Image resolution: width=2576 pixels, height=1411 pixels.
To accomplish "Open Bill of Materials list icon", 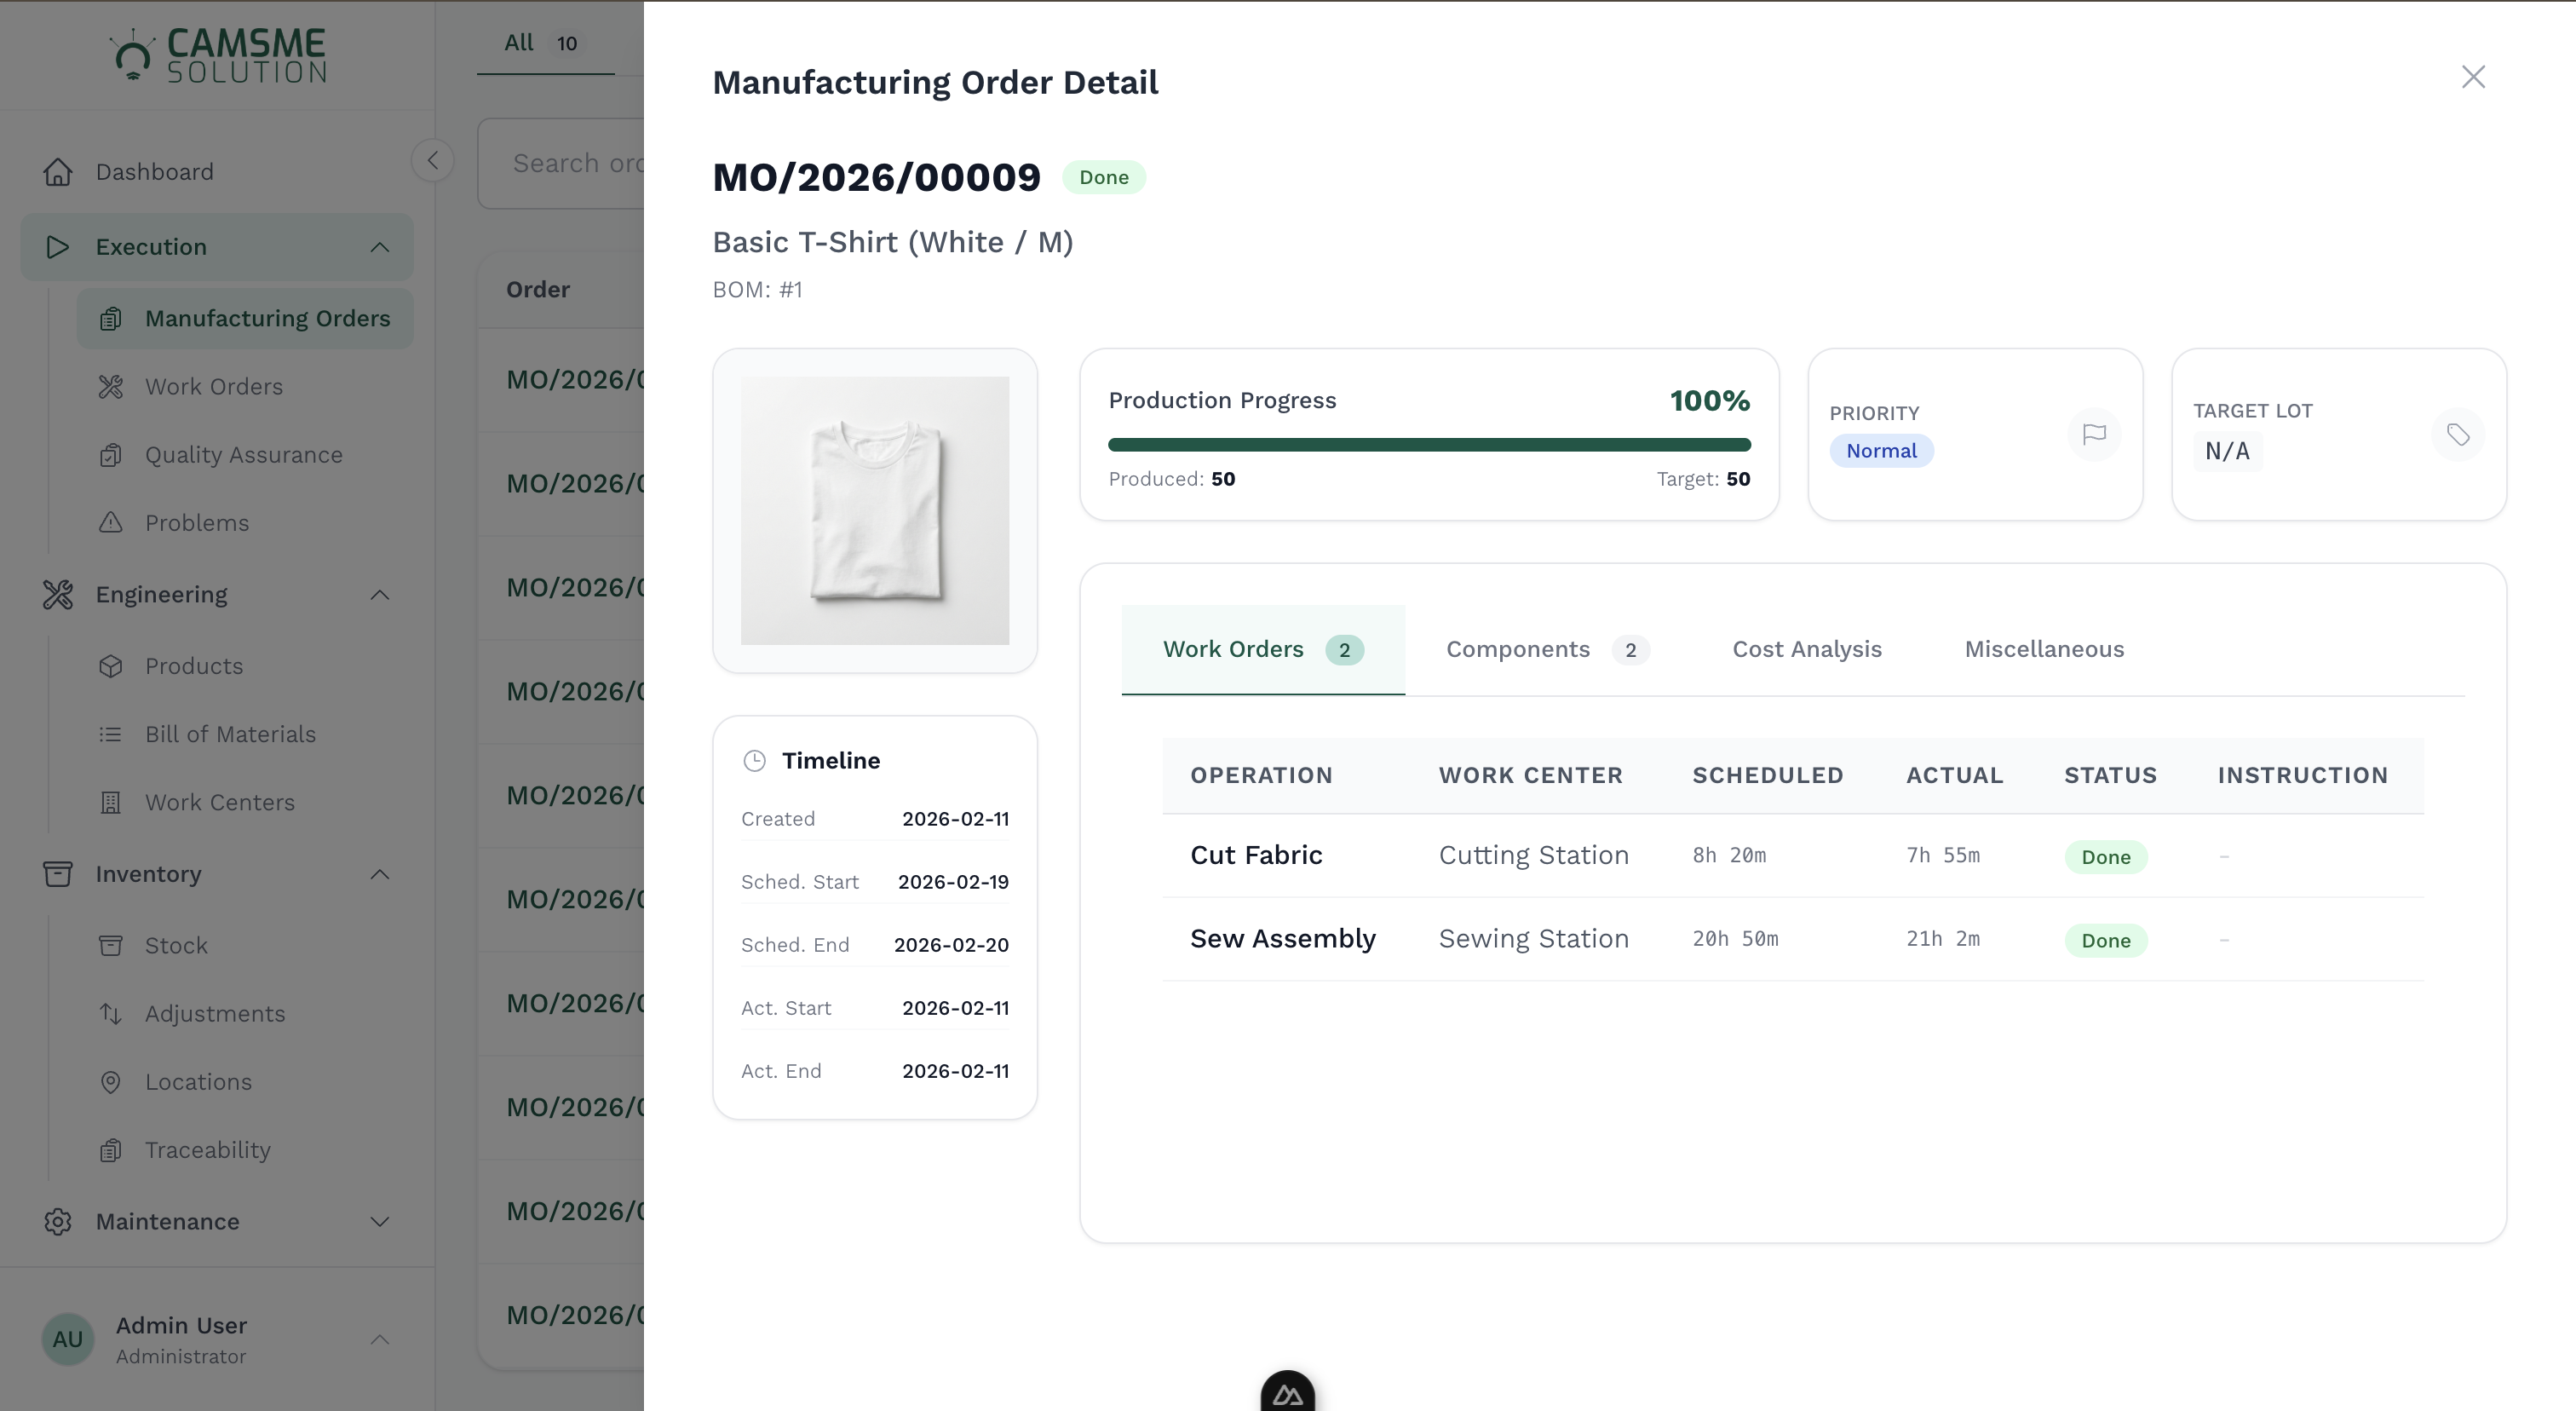I will [111, 733].
